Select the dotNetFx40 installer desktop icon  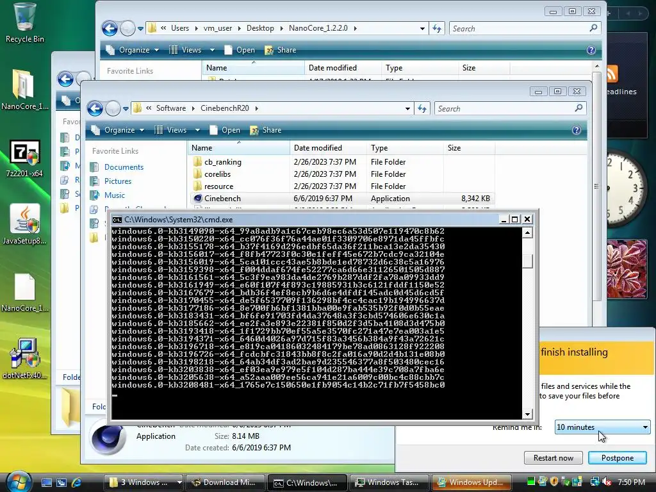point(24,359)
